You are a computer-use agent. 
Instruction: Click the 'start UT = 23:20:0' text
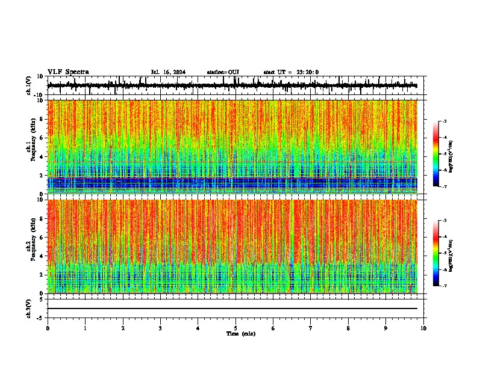pos(291,72)
